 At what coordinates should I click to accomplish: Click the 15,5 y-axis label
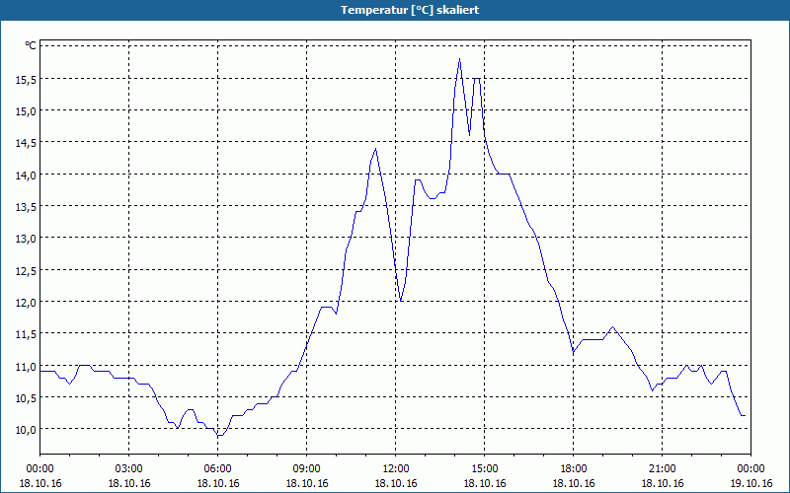point(27,80)
